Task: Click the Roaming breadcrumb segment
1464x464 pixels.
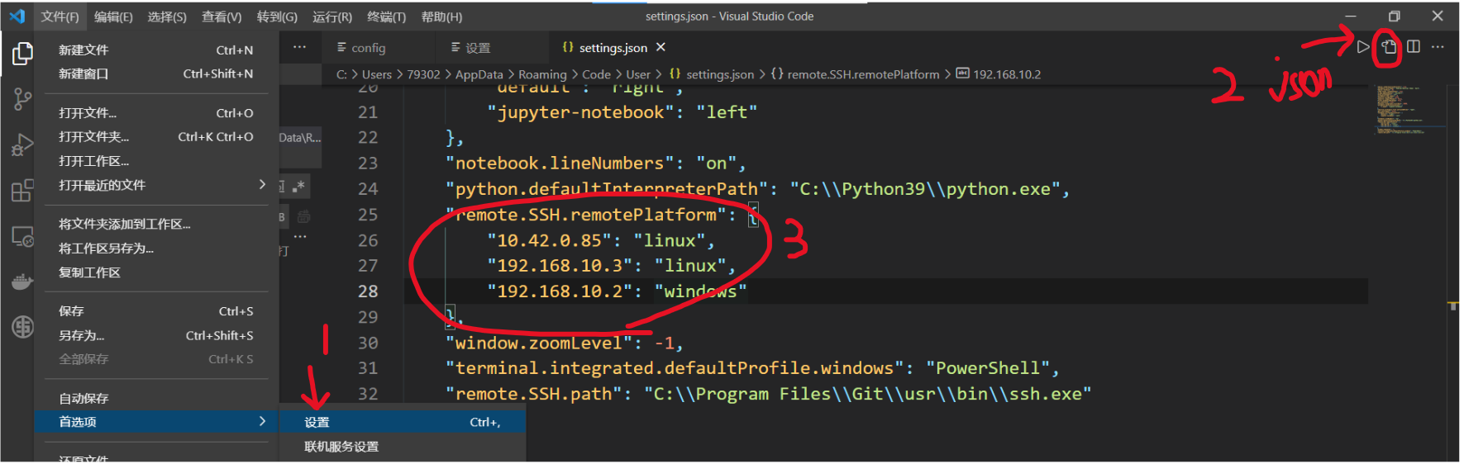Action: 542,74
